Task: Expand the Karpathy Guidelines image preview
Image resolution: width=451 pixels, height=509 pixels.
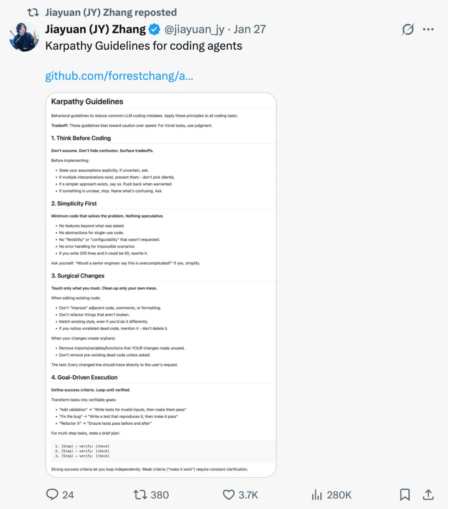Action: [x=161, y=285]
